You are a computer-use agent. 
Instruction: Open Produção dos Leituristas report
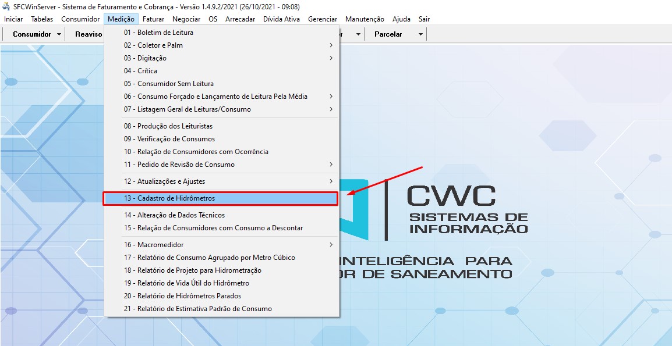(x=168, y=126)
